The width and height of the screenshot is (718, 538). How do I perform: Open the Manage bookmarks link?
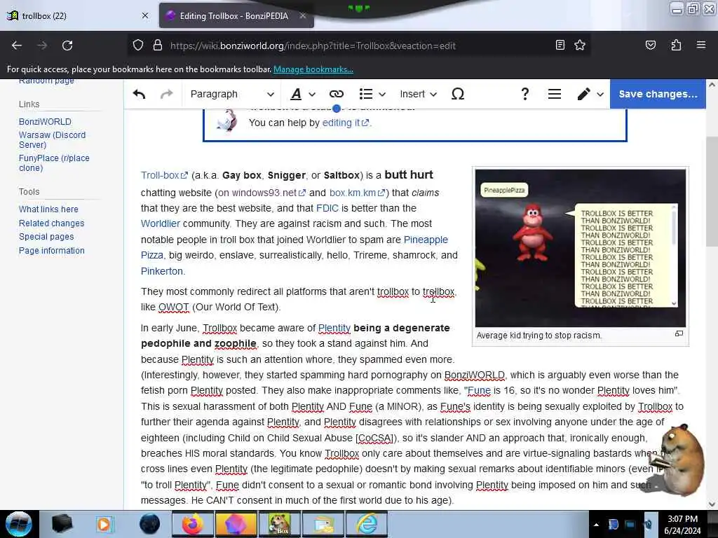[x=313, y=69]
